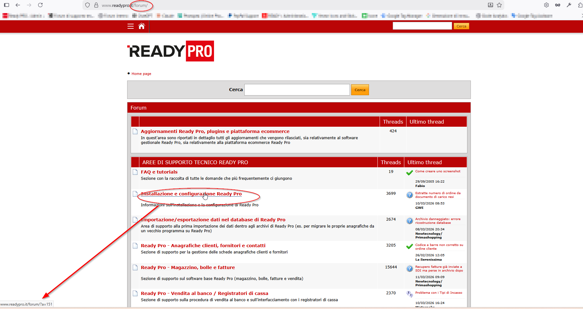Click the green check beside Codice a barre thread
This screenshot has height=309, width=583.
[410, 246]
